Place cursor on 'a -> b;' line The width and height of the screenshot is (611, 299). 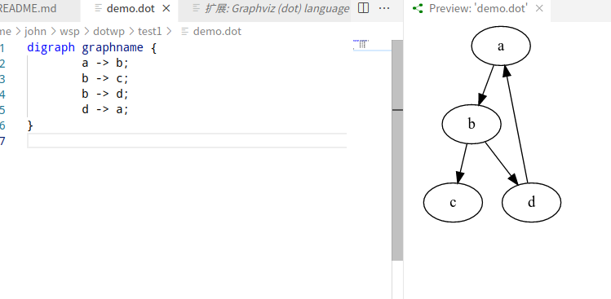coord(104,64)
